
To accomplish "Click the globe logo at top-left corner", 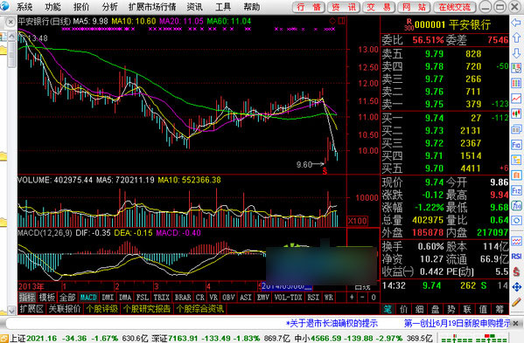I will 4,5.
